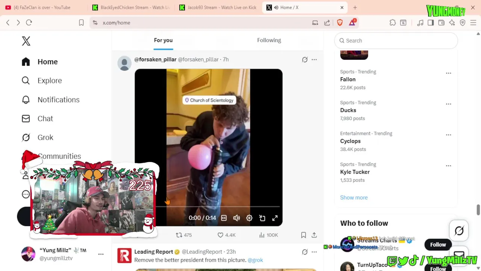Image resolution: width=481 pixels, height=271 pixels.
Task: Go back in browser
Action: (8, 23)
